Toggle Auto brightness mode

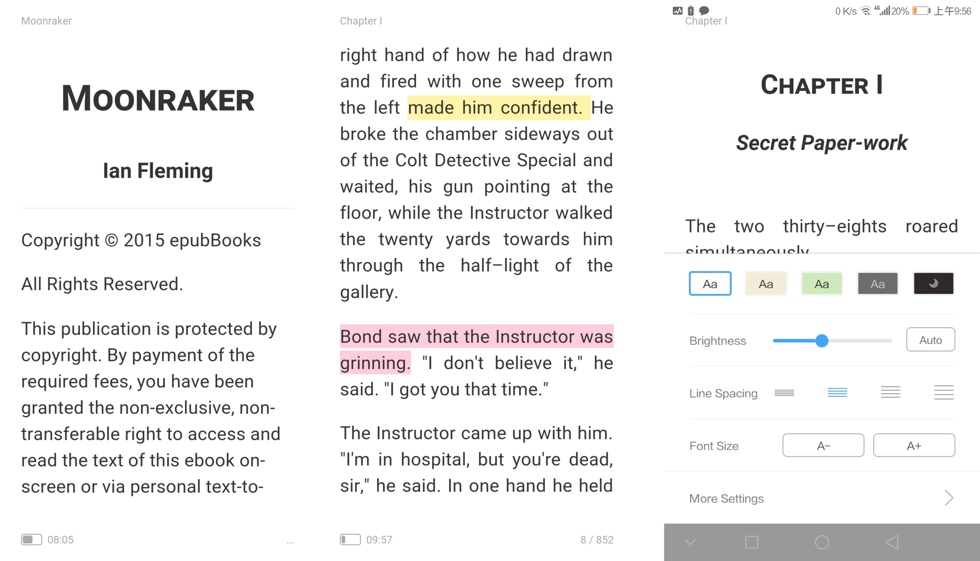point(931,340)
